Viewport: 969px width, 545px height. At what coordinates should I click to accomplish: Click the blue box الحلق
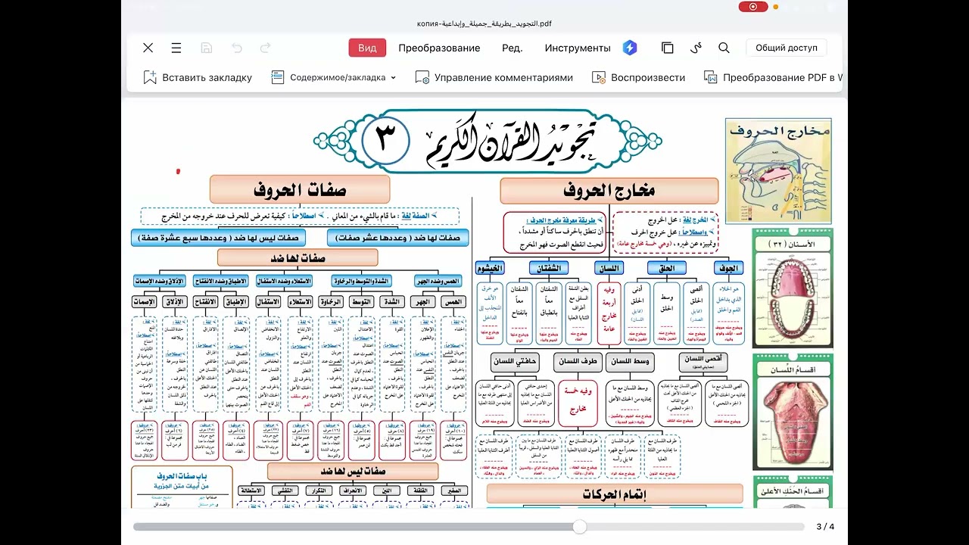[666, 268]
